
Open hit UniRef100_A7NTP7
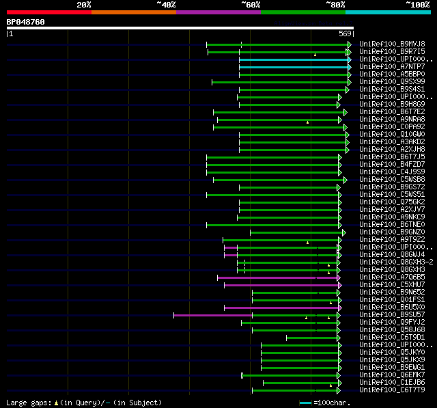pos(392,67)
